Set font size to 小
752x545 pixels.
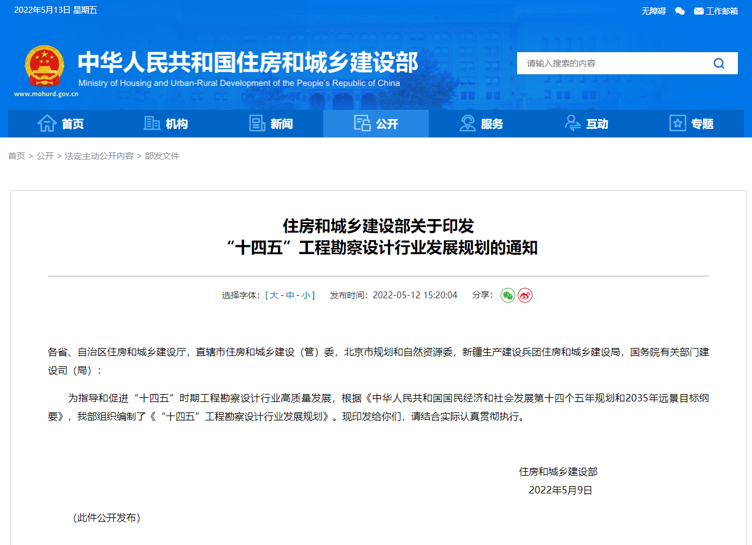[306, 295]
